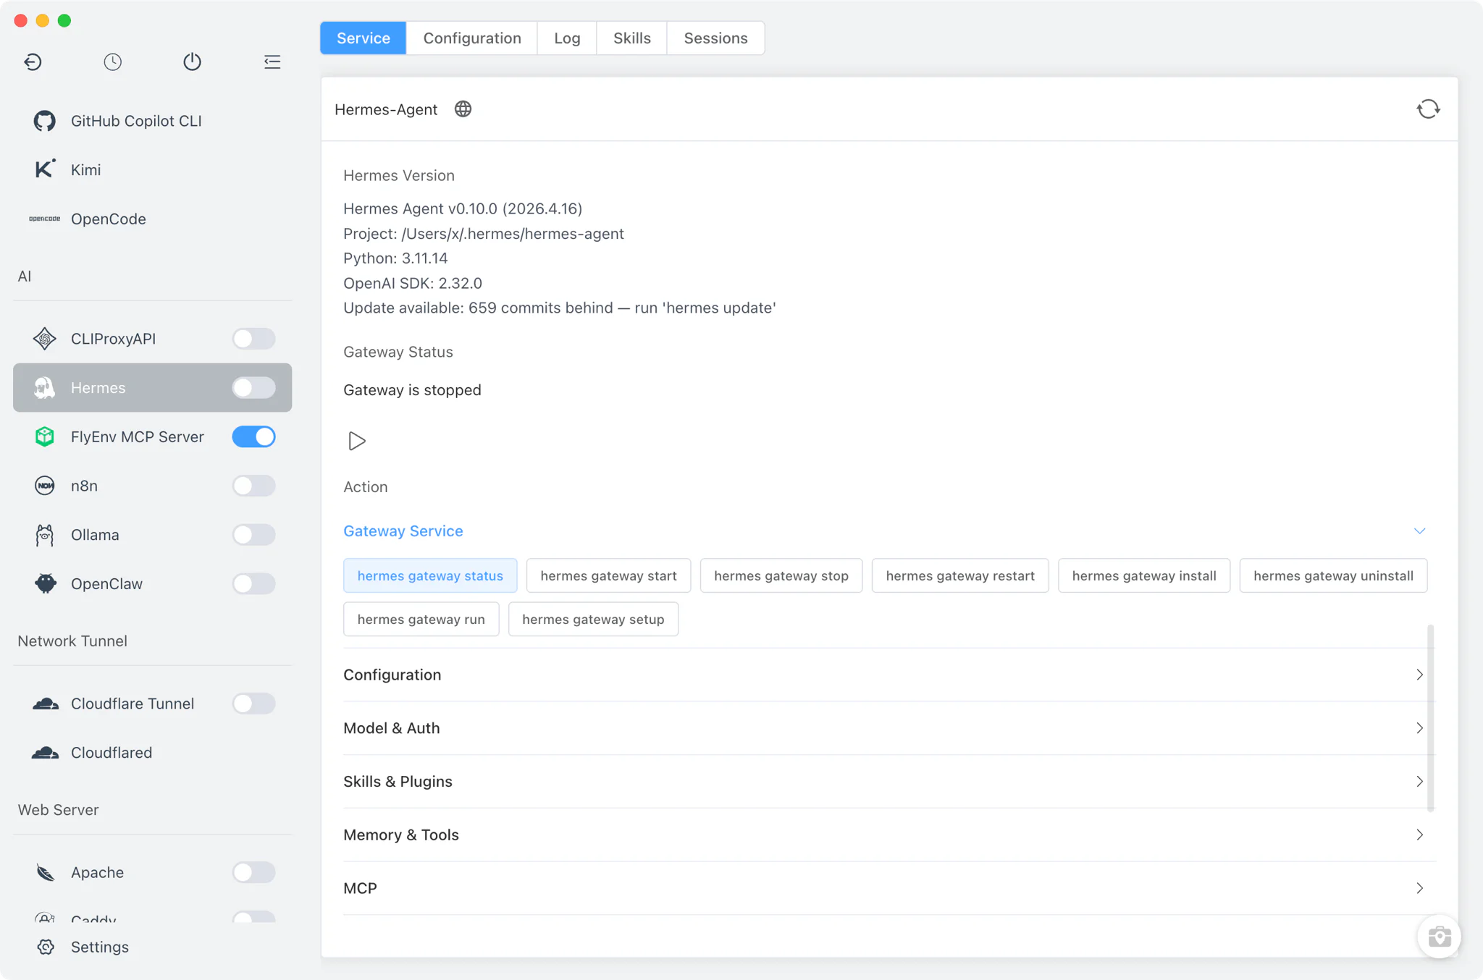Turn on the Hermes service switch
1483x980 pixels.
(253, 388)
